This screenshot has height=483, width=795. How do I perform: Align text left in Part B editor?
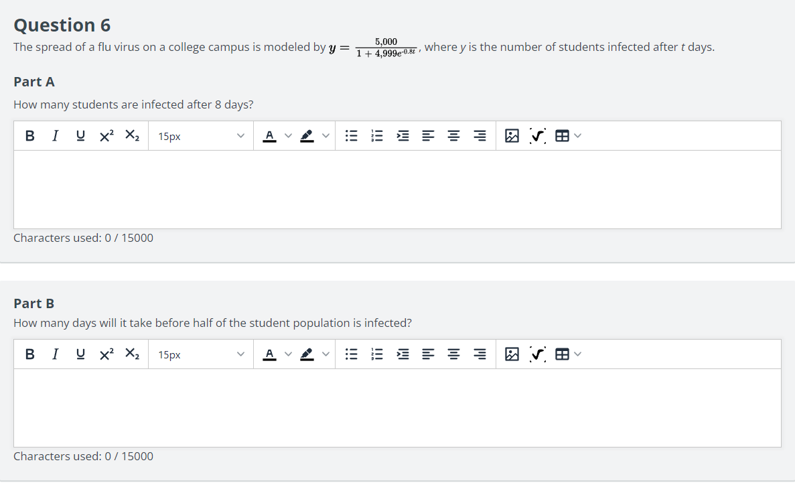point(428,354)
